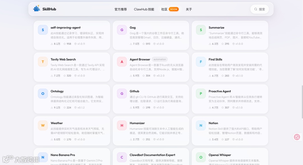Click the star icon beside 593 on Gog
Screen dimensions: 303x165
click(144, 44)
